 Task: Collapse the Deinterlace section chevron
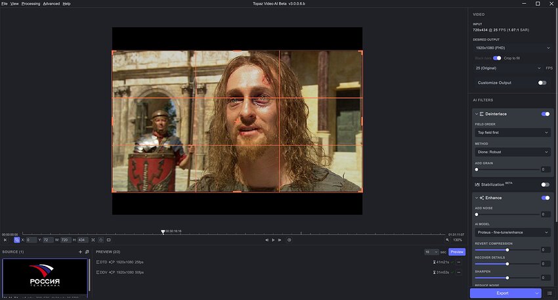pos(477,114)
